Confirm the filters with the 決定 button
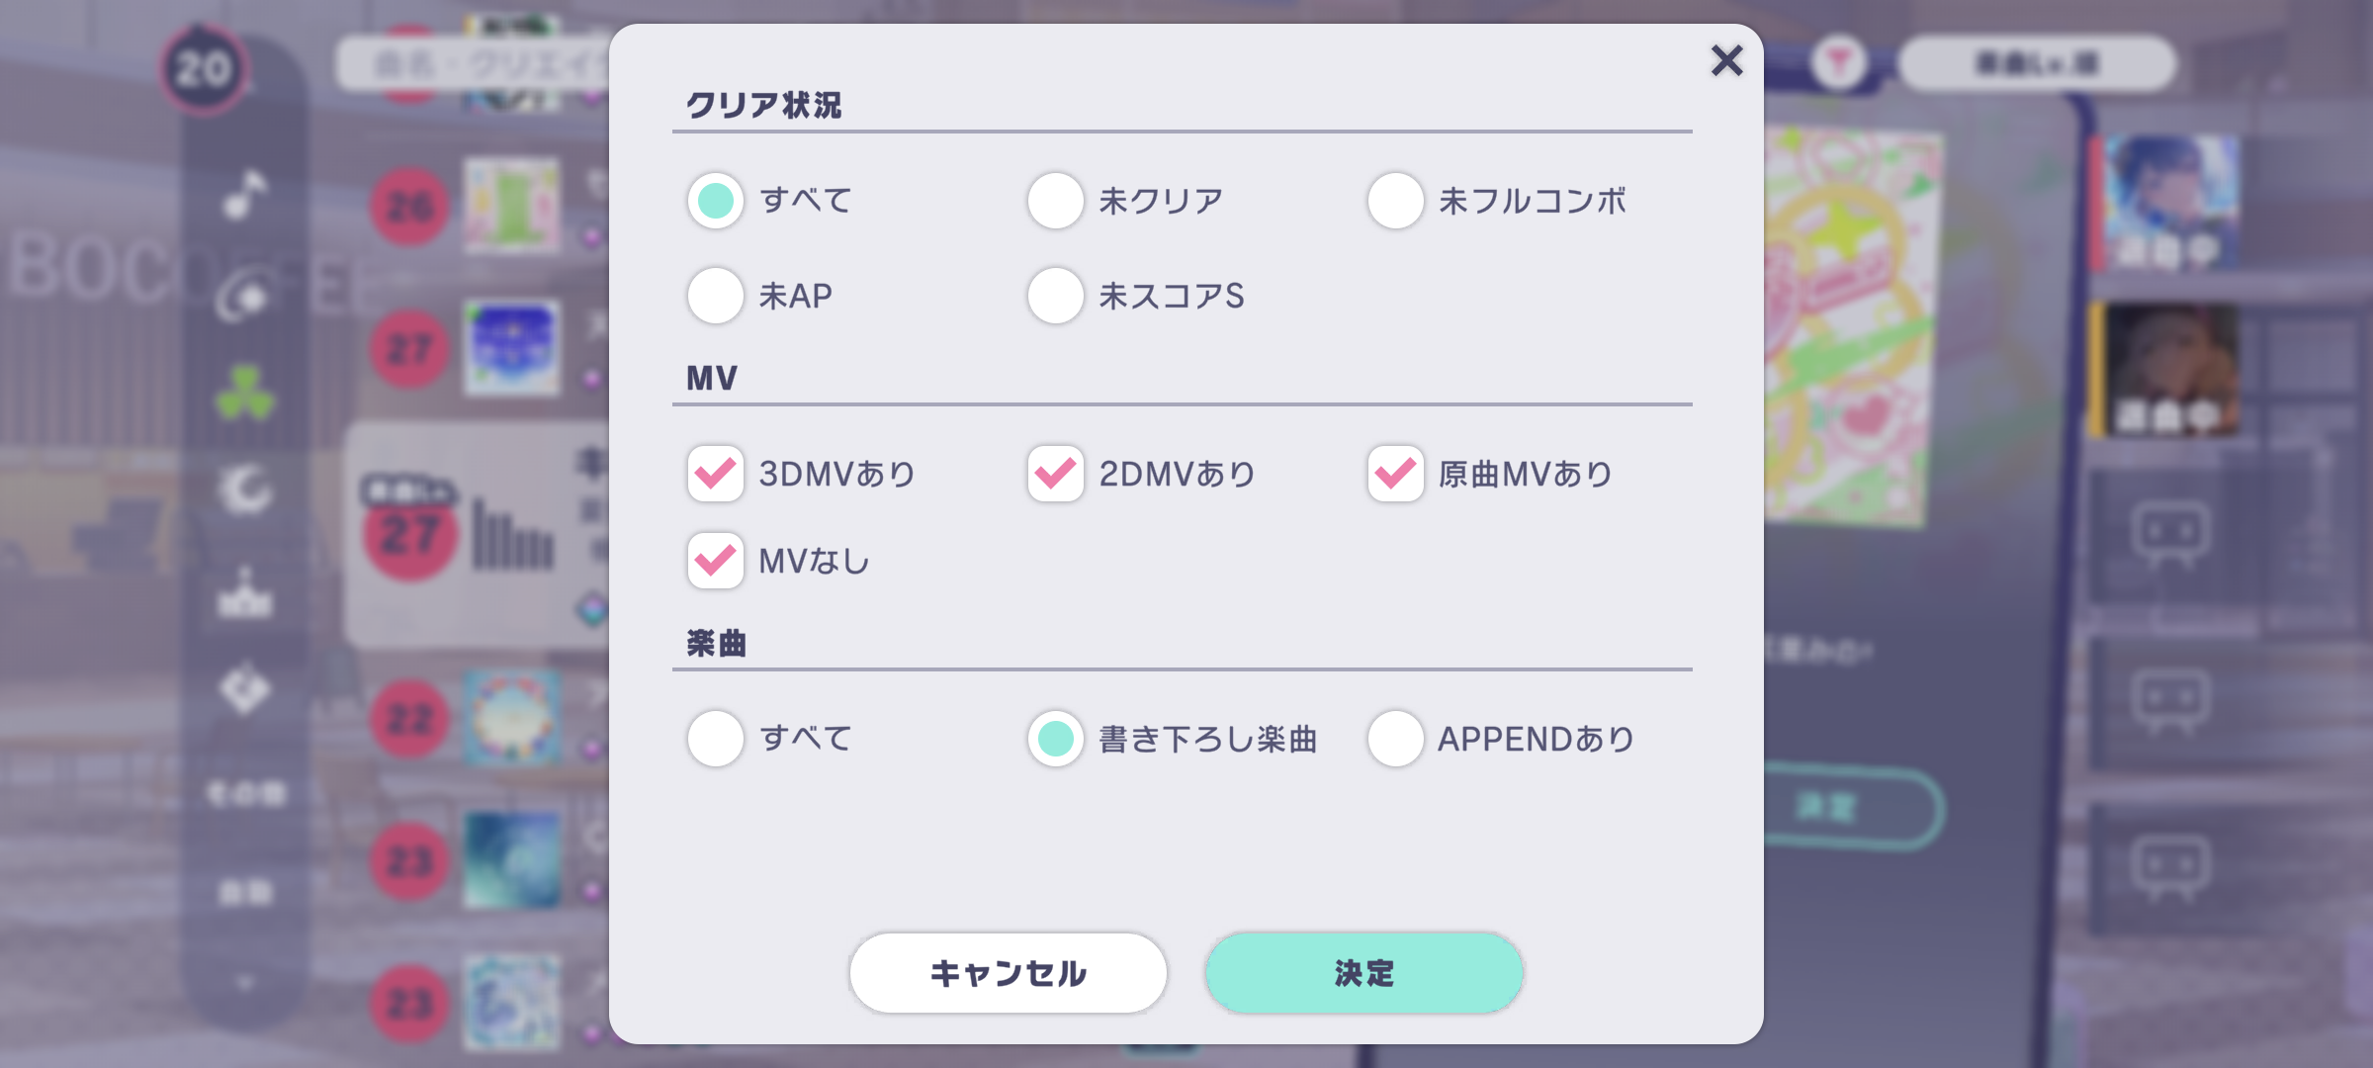This screenshot has height=1068, width=2373. point(1363,973)
